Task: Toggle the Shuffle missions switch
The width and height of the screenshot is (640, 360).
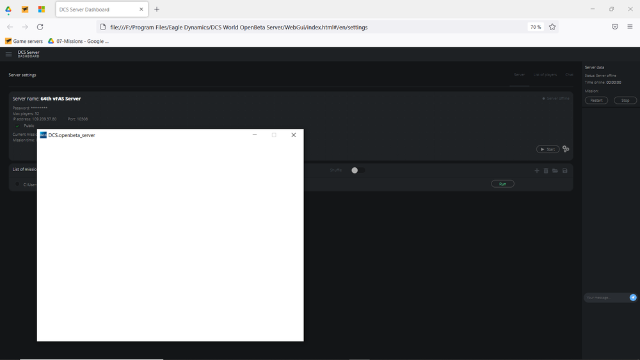Action: (358, 170)
